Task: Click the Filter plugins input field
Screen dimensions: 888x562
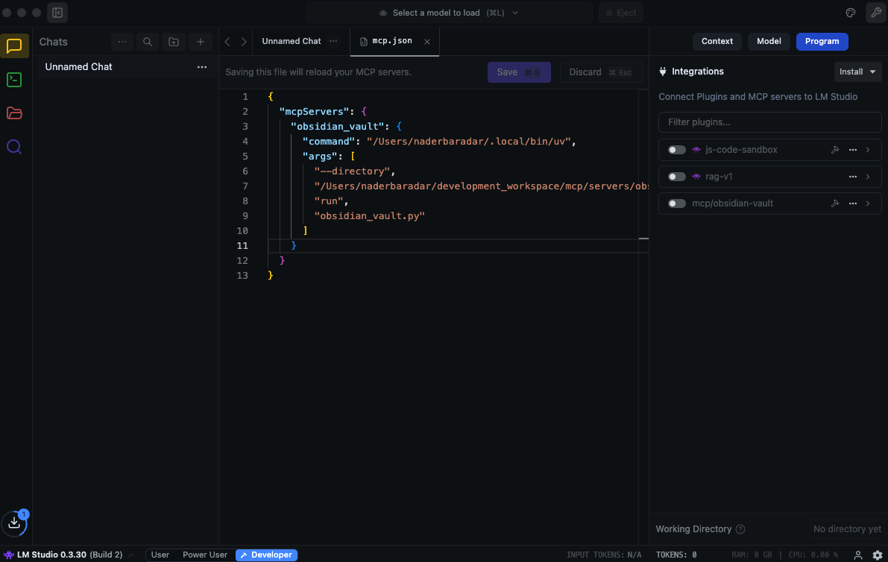Action: point(769,122)
